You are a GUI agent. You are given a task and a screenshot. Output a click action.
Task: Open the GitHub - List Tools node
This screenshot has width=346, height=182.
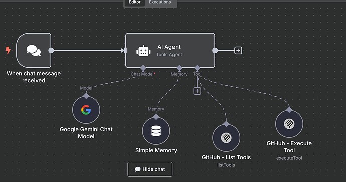(226, 138)
